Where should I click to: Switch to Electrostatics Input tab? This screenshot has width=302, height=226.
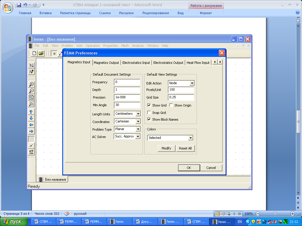click(x=136, y=63)
